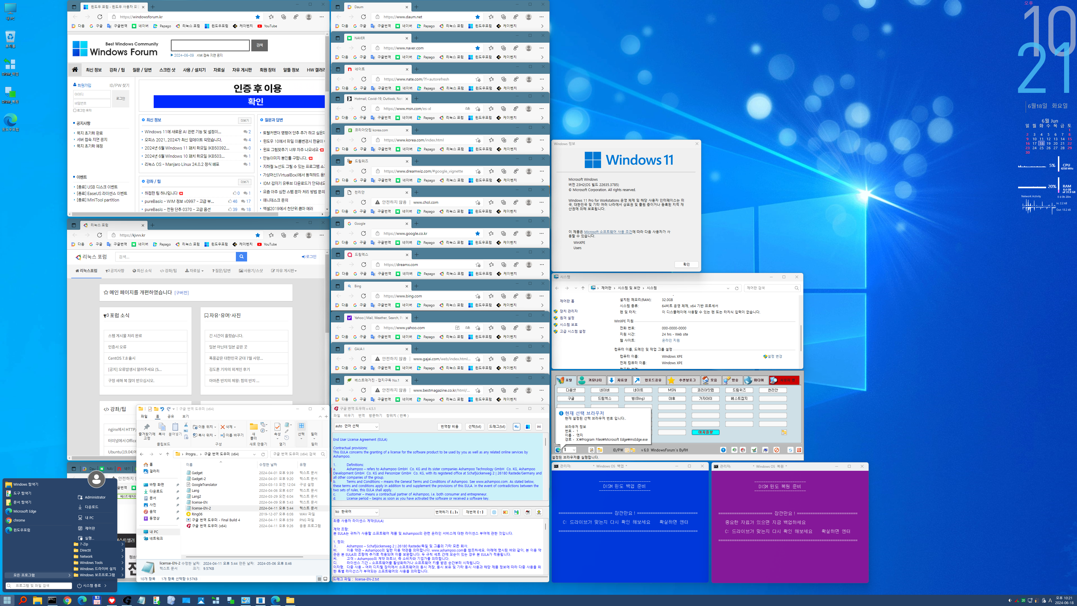Click the yellow upload arrow icon in translator
The image size is (1077, 606).
tap(539, 512)
